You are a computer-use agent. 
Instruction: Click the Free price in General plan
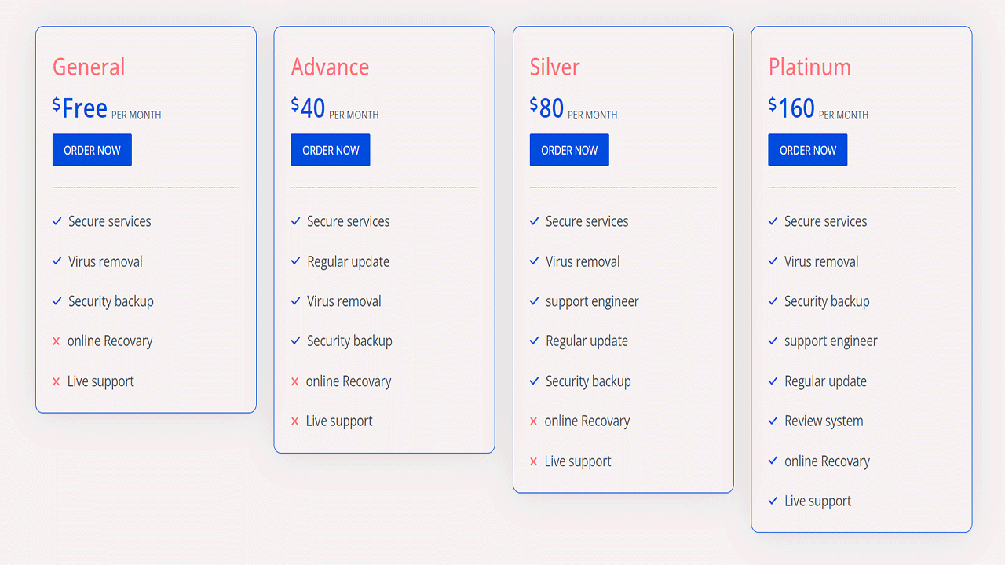[x=82, y=108]
